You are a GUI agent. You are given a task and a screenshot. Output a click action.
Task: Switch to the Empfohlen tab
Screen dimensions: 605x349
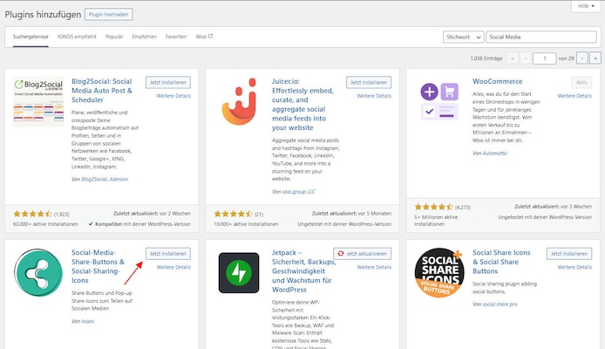coord(145,37)
